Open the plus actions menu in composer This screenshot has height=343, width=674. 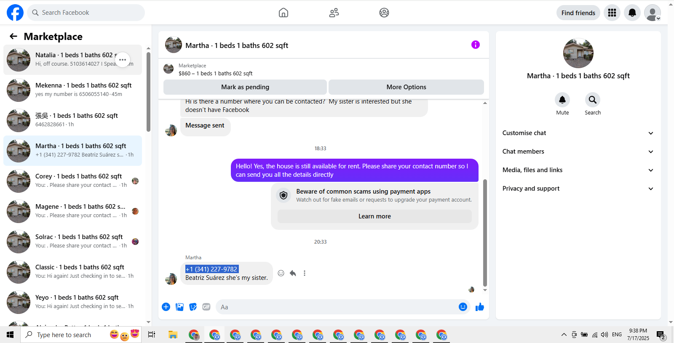point(166,307)
